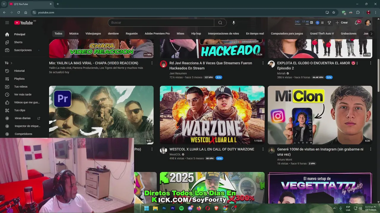The width and height of the screenshot is (380, 213).
Task: Open the WARZONE video thumbnail
Action: coord(212,115)
